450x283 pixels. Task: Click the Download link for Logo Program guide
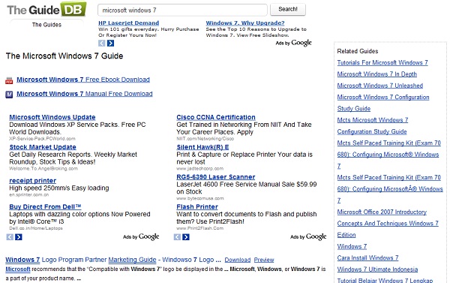pos(238,260)
